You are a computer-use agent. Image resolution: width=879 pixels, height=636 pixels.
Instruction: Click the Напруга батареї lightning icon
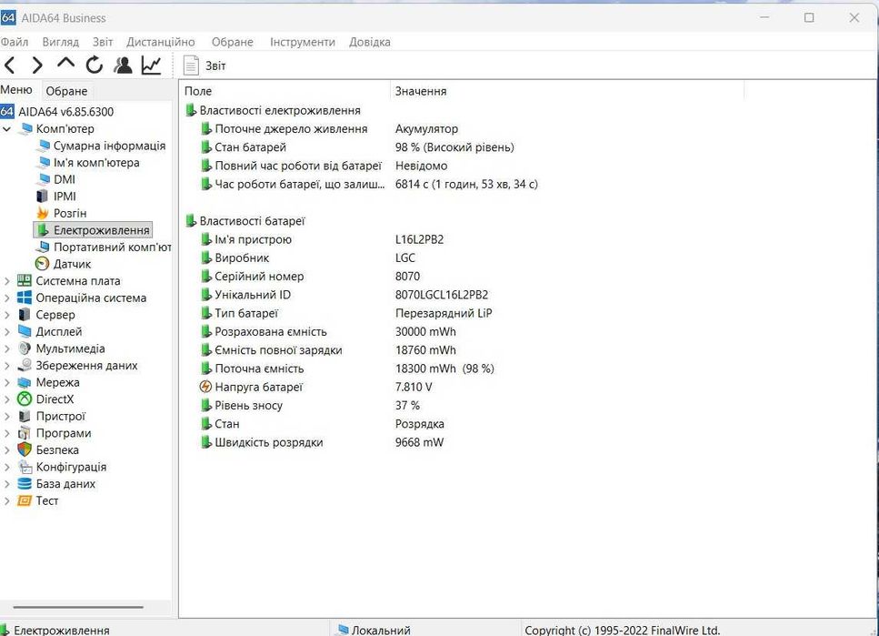tap(205, 387)
